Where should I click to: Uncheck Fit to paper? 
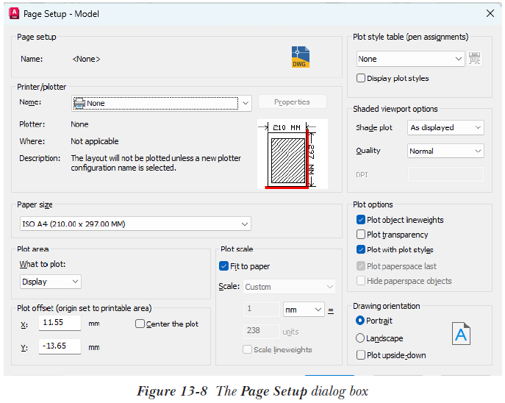[x=223, y=266]
